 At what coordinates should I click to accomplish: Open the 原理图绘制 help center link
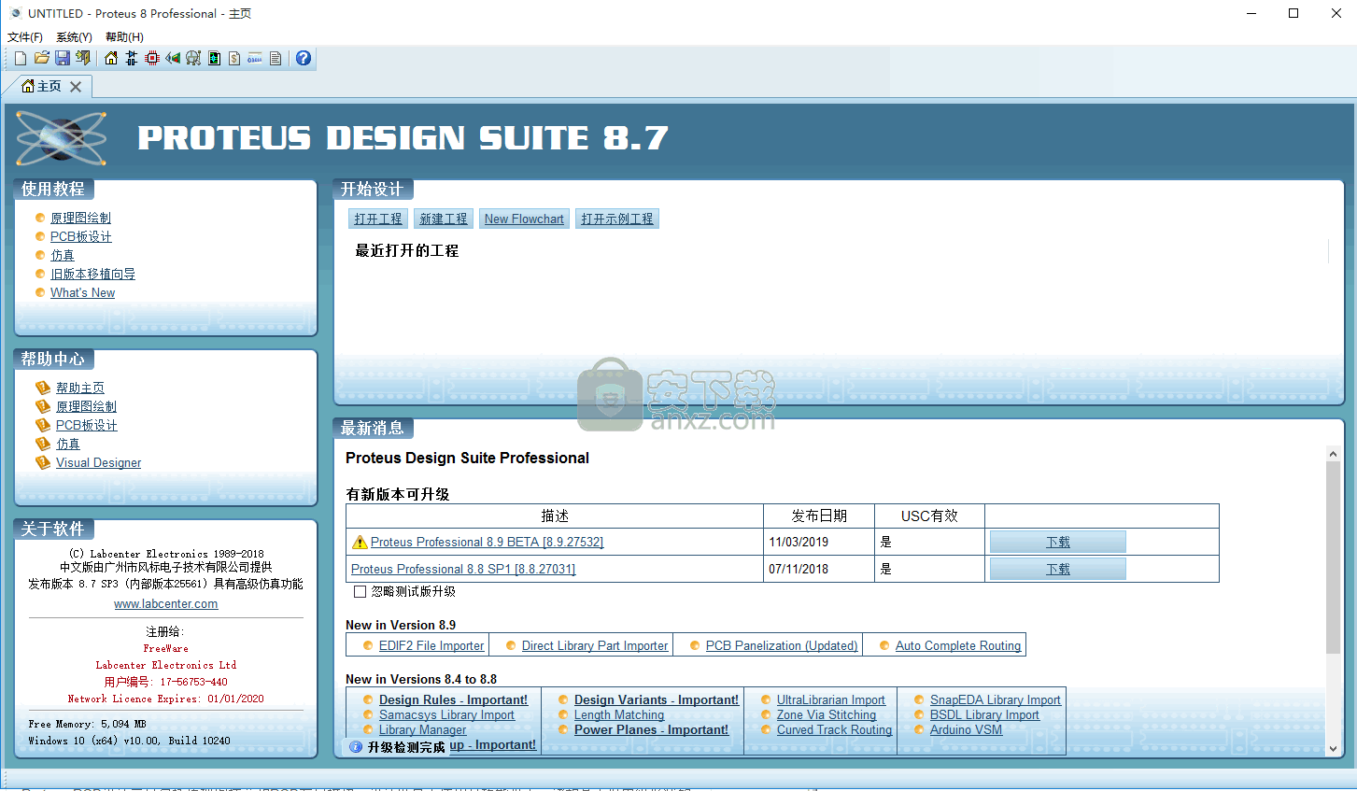coord(86,406)
